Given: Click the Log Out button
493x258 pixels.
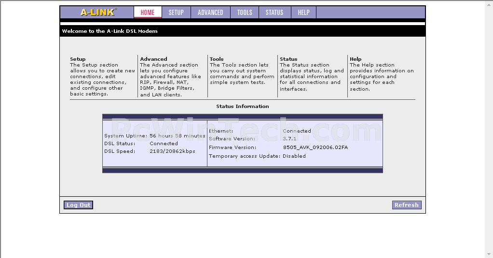Looking at the screenshot, I should click(78, 205).
